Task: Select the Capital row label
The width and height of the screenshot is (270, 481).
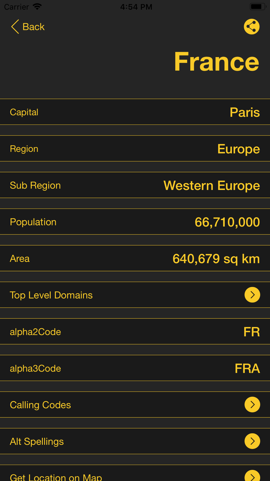Action: point(24,112)
